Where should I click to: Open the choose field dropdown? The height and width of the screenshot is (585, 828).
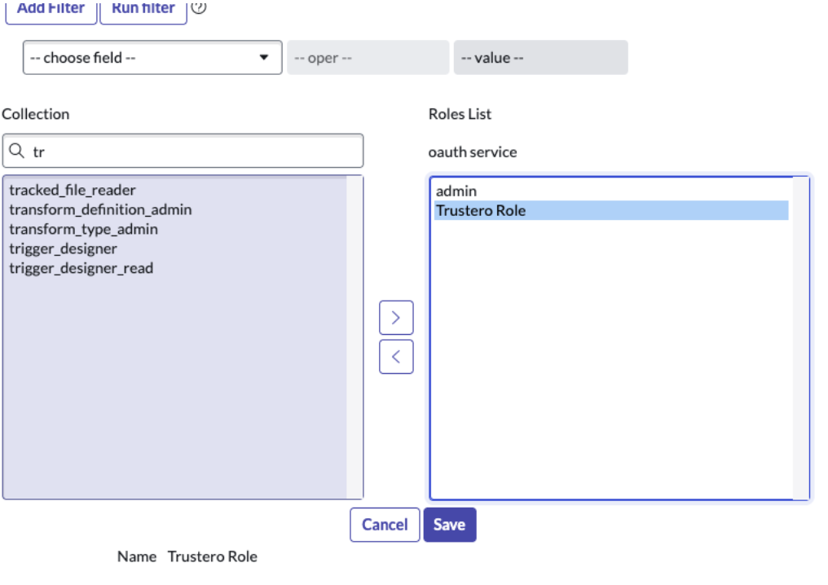point(152,58)
